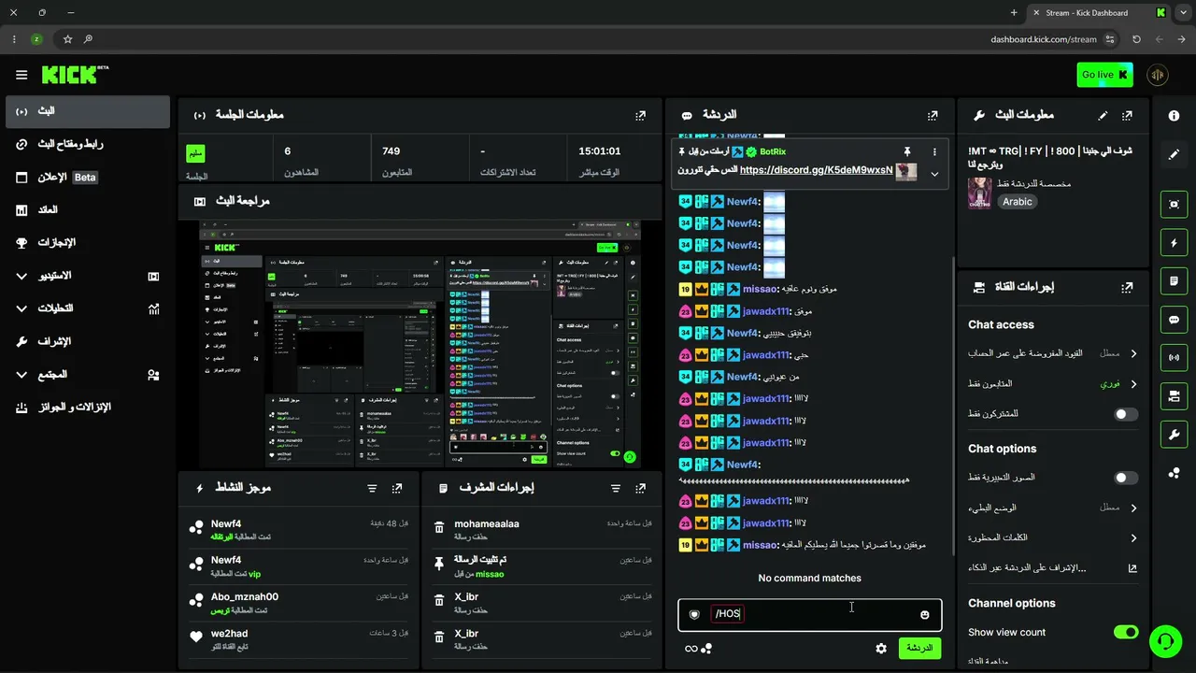1196x673 pixels.
Task: Click the pencil icon in right rail
Action: (x=1174, y=154)
